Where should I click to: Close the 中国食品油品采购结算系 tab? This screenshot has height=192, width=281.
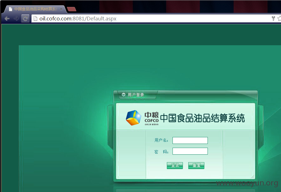pyautogui.click(x=61, y=9)
